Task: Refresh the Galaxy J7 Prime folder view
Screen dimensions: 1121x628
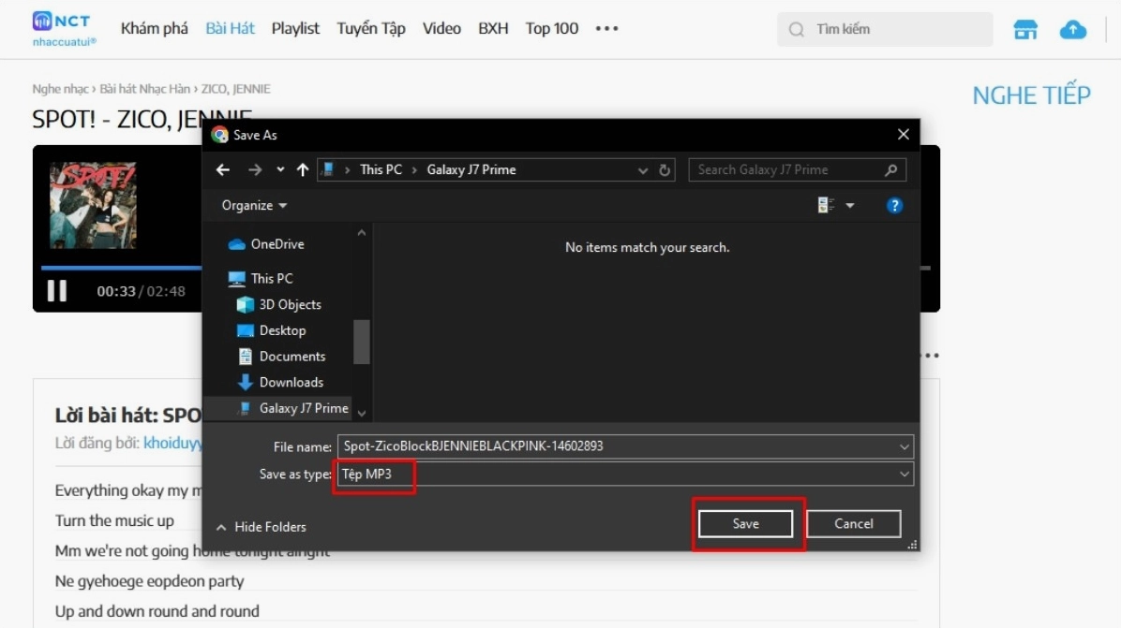Action: 665,169
